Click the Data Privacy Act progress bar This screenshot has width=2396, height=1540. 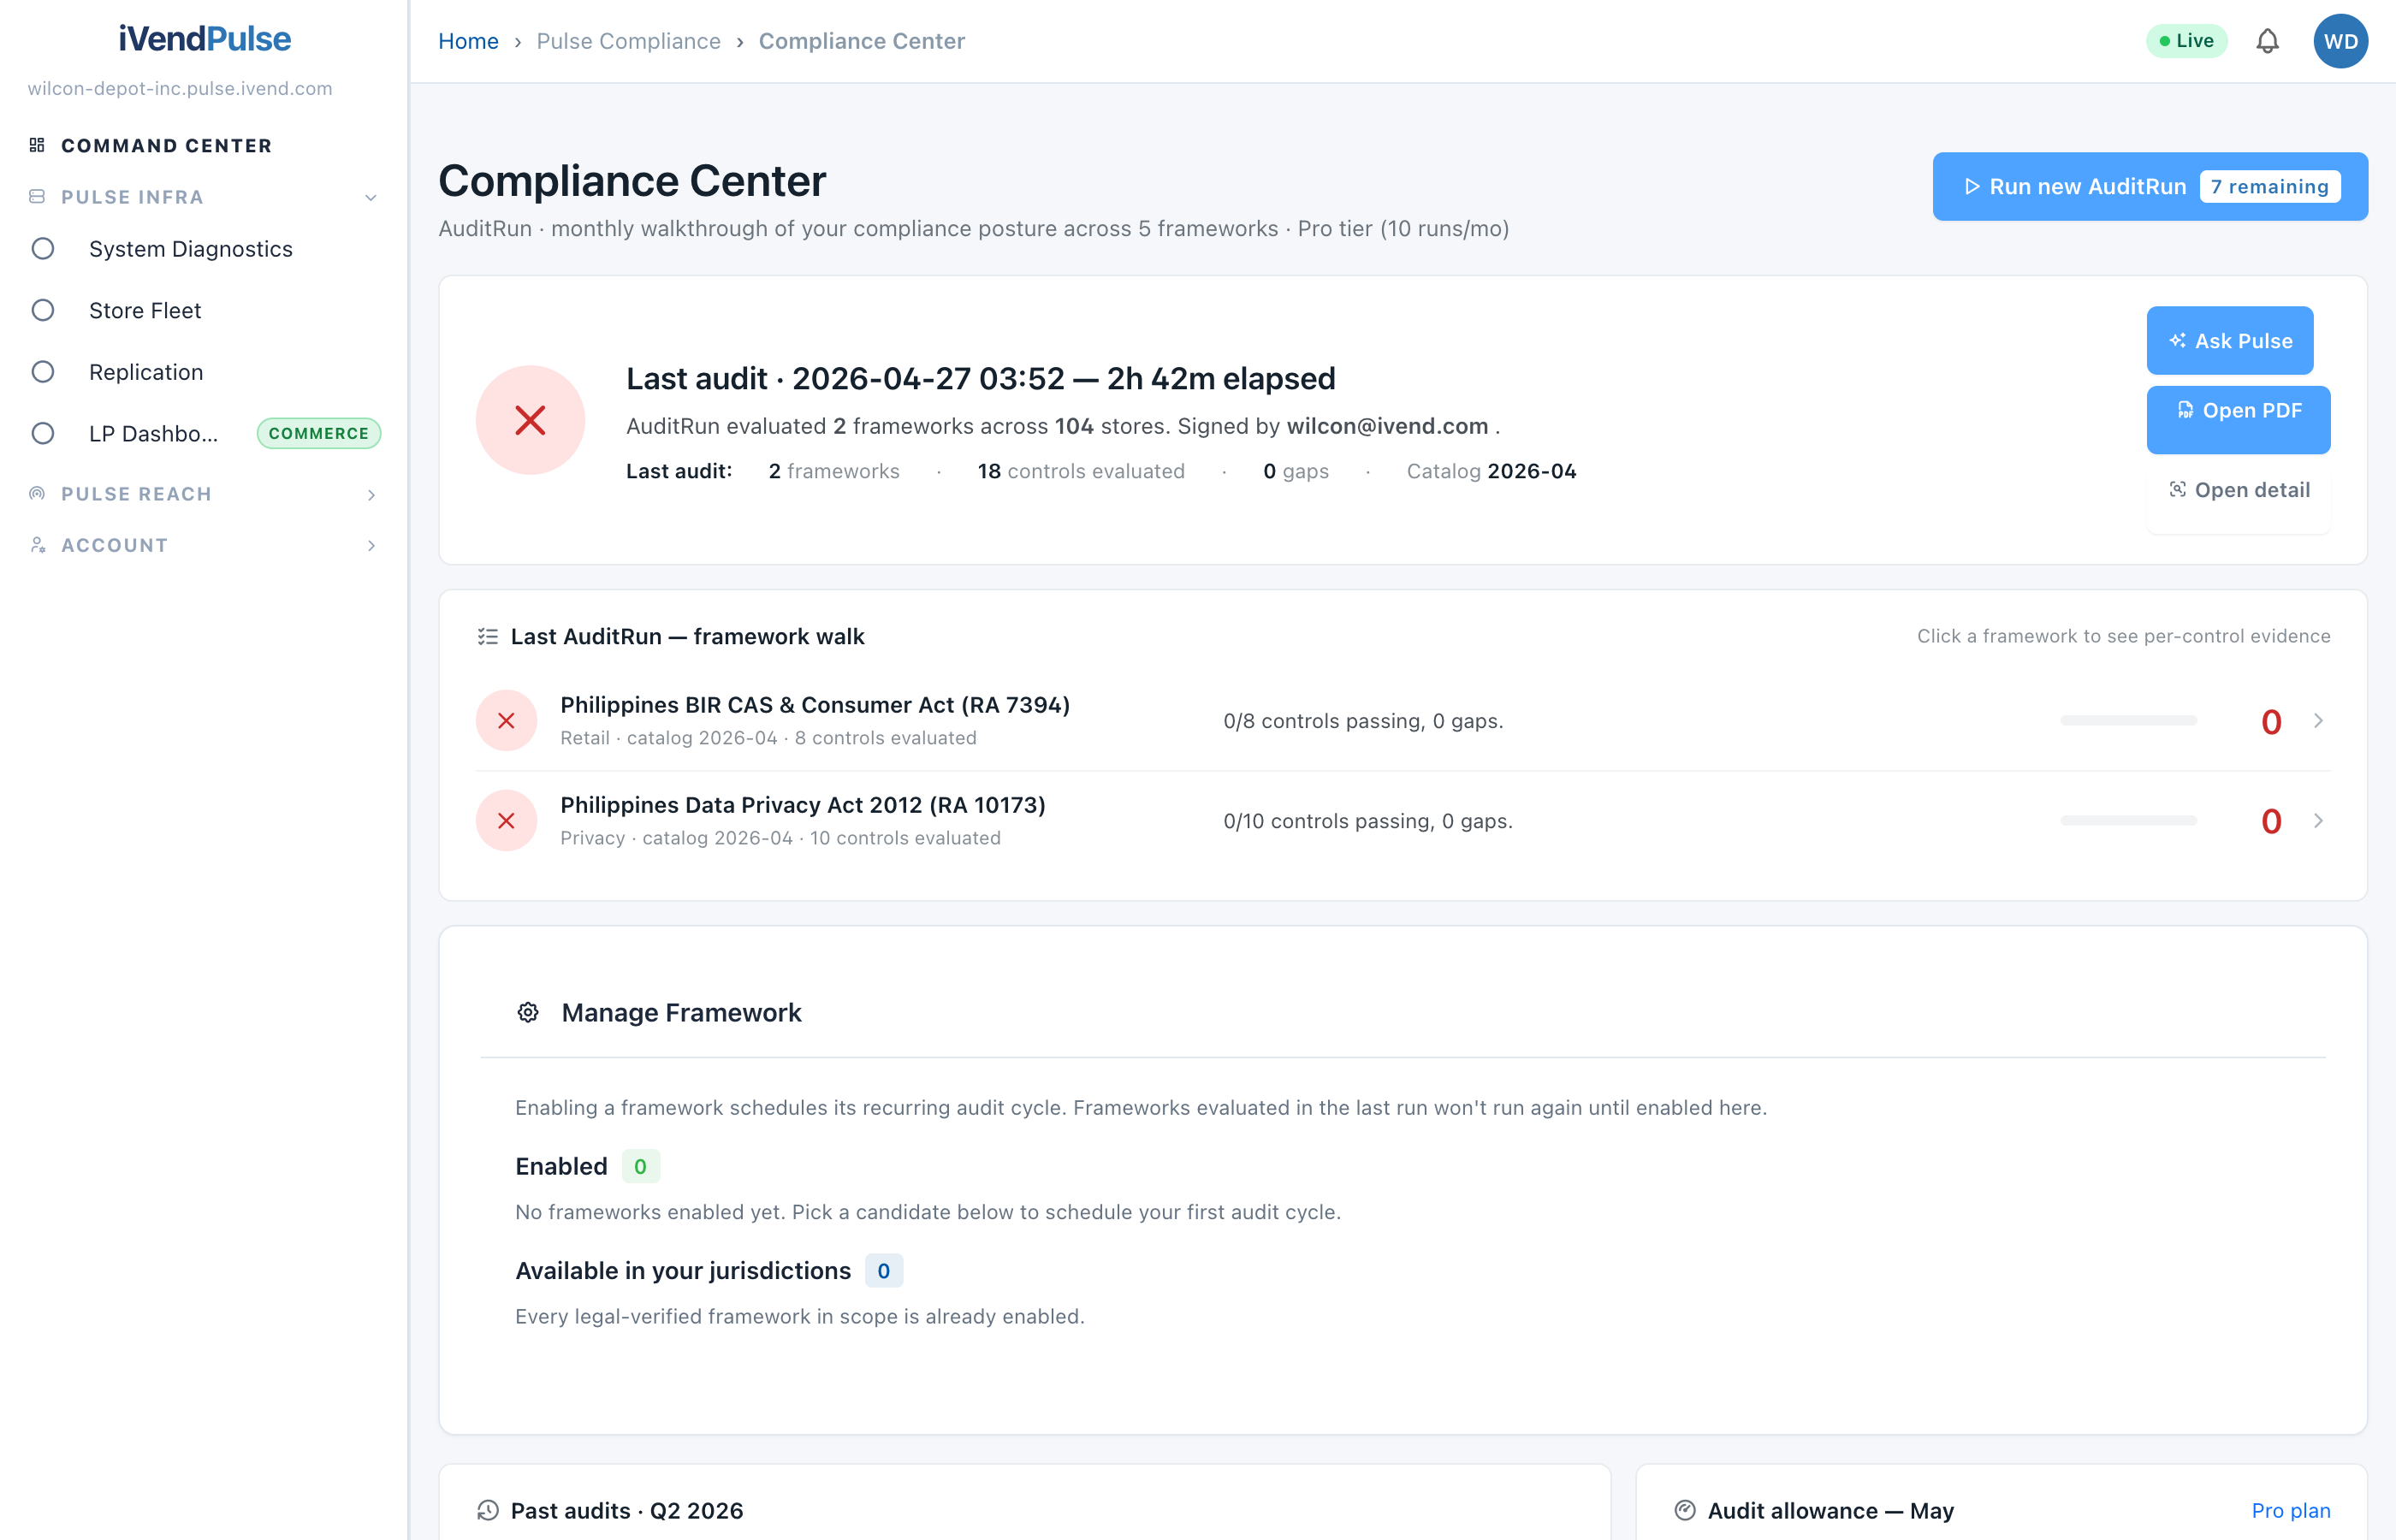(2128, 820)
